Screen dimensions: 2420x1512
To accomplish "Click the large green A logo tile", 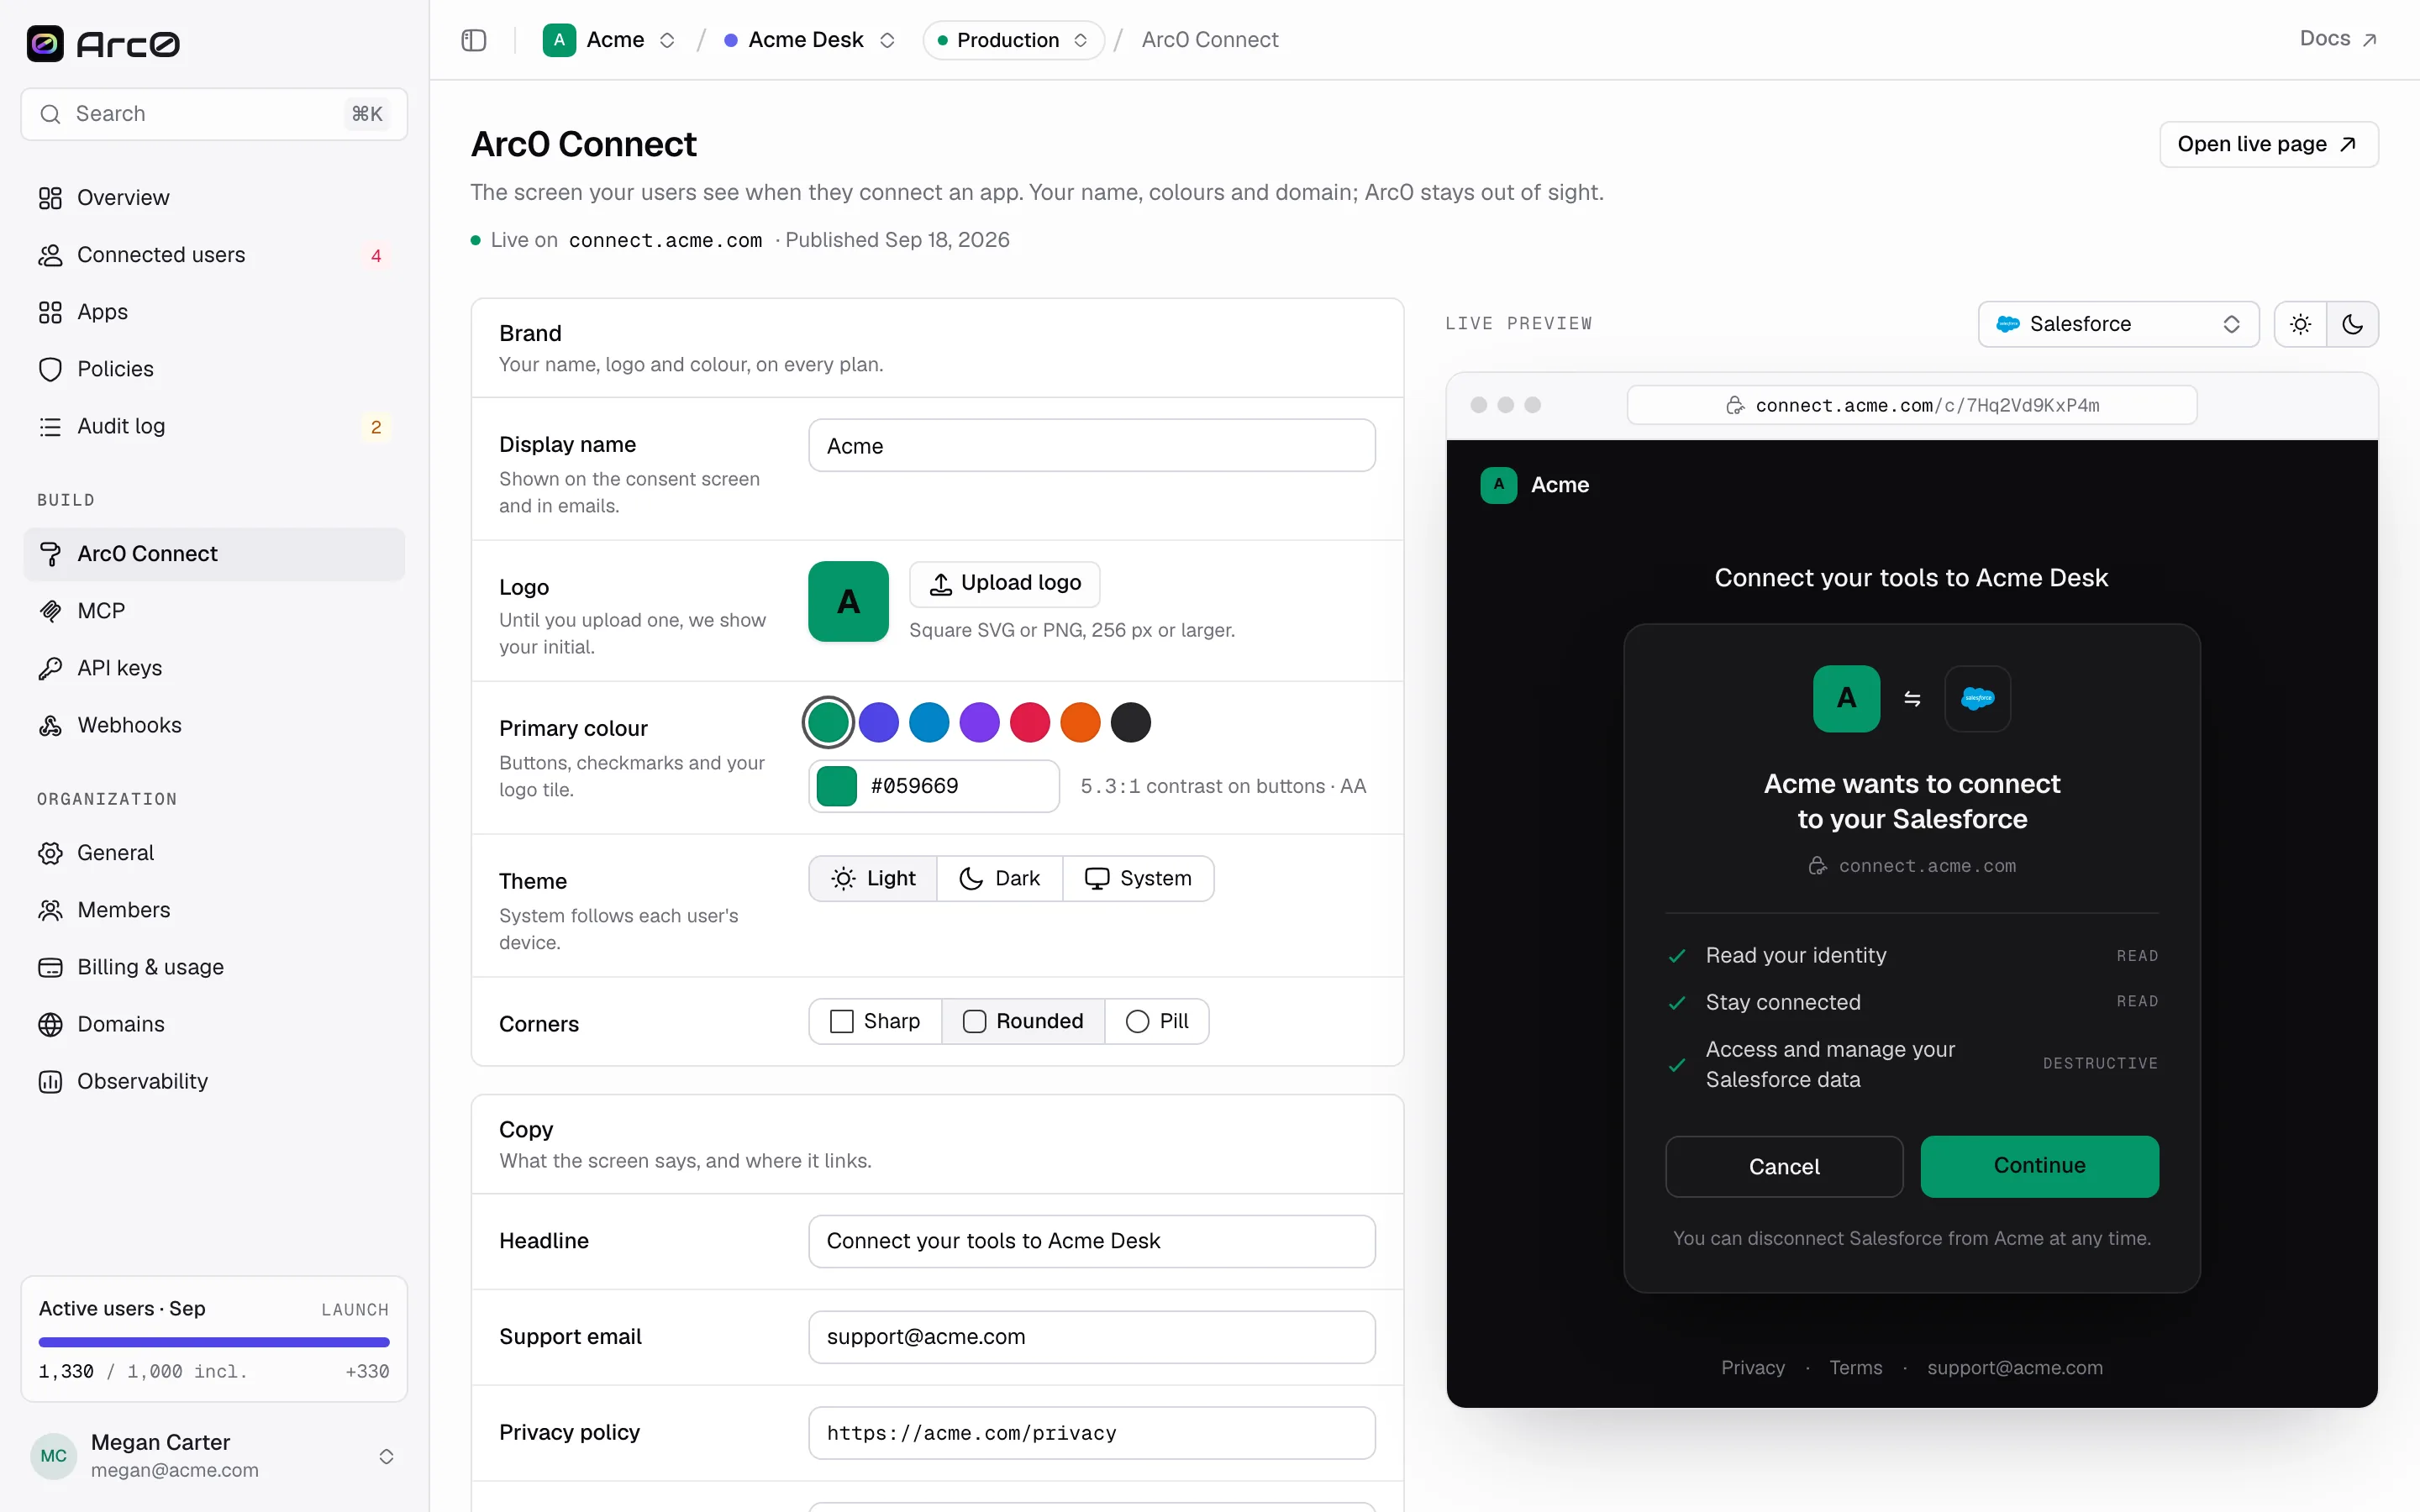I will [x=848, y=601].
